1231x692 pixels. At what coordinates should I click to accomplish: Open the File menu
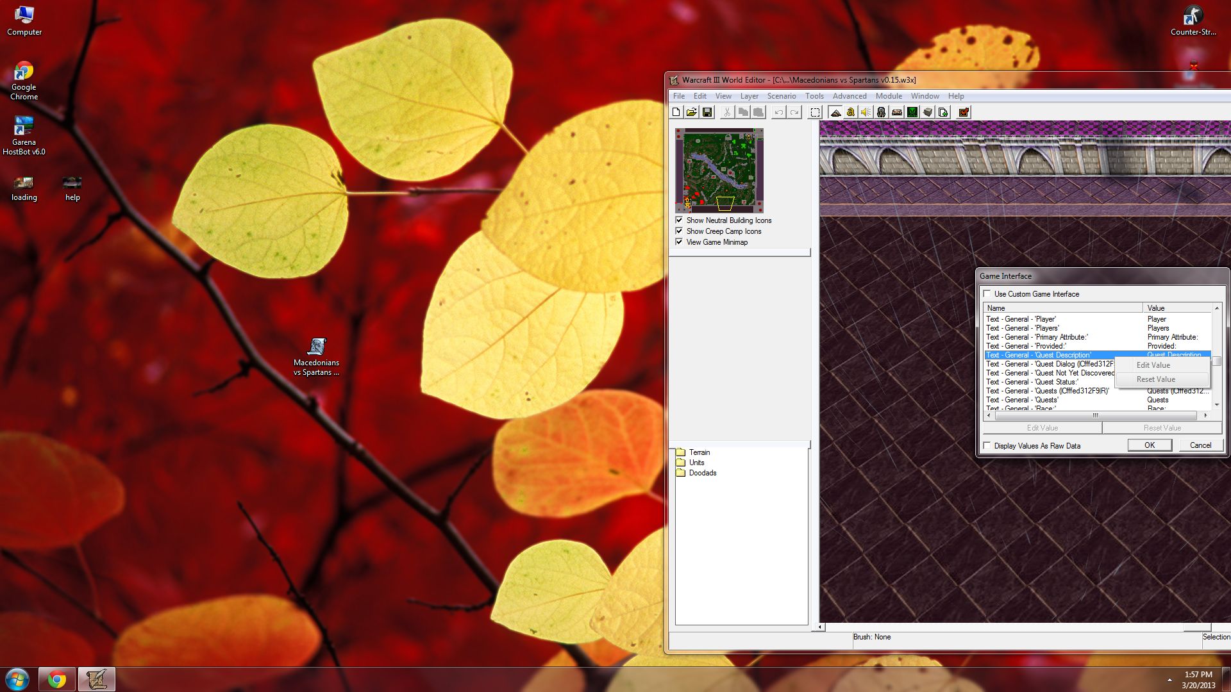(679, 96)
